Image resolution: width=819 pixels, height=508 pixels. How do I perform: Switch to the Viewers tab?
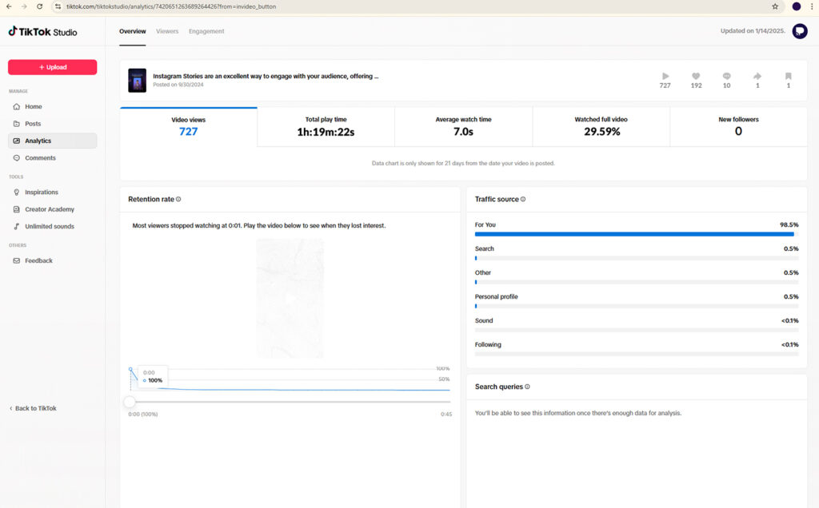point(167,31)
